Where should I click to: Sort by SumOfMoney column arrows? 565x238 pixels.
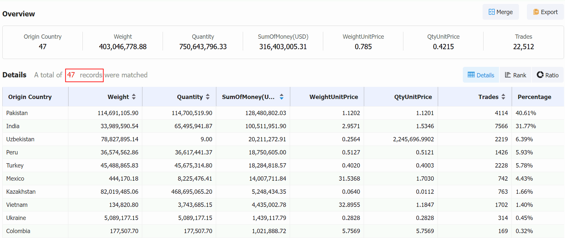pyautogui.click(x=282, y=97)
